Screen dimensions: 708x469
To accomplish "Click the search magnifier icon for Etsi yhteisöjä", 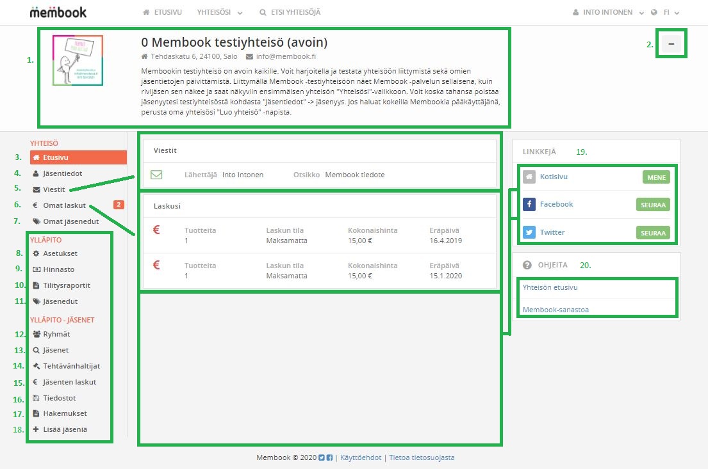I will 263,13.
